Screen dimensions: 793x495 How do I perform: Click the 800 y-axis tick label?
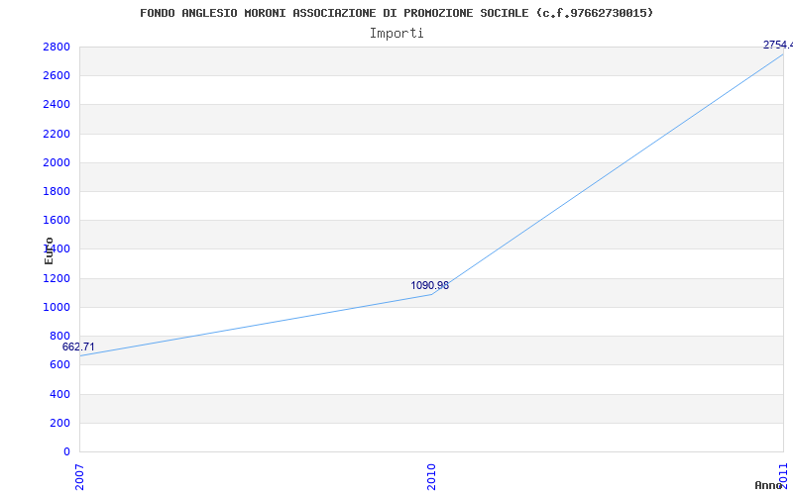(x=59, y=336)
